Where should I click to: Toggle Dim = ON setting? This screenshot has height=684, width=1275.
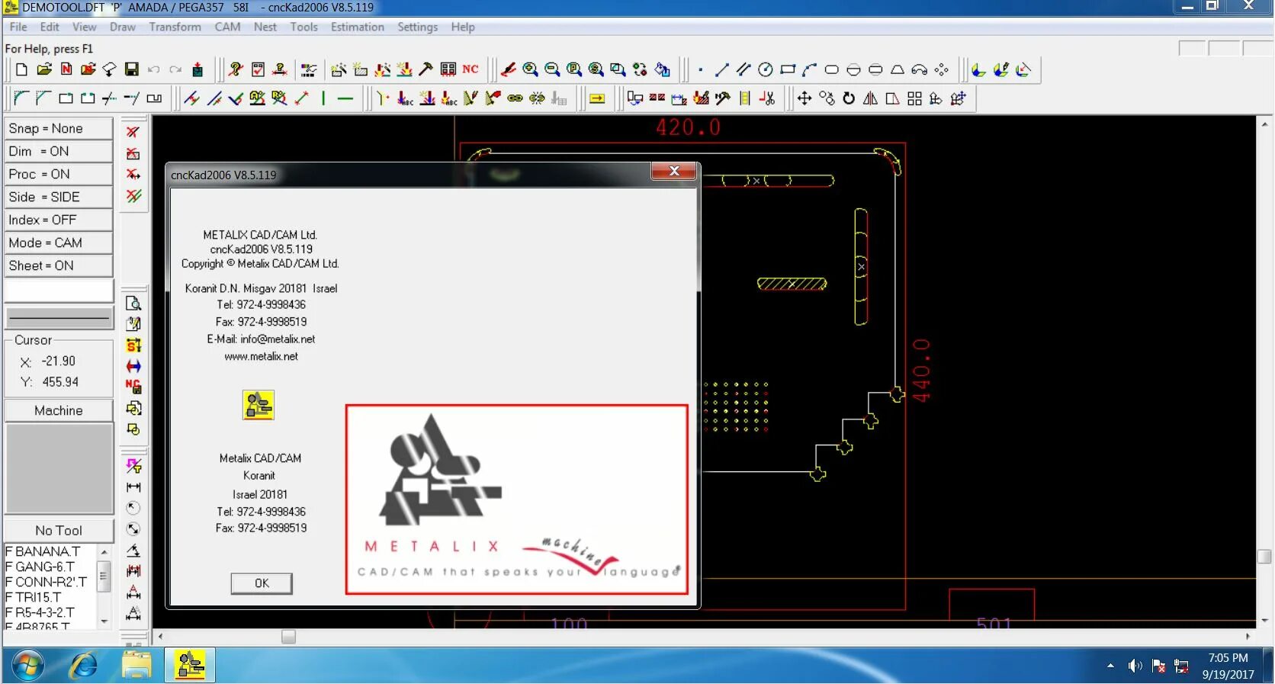coord(59,151)
